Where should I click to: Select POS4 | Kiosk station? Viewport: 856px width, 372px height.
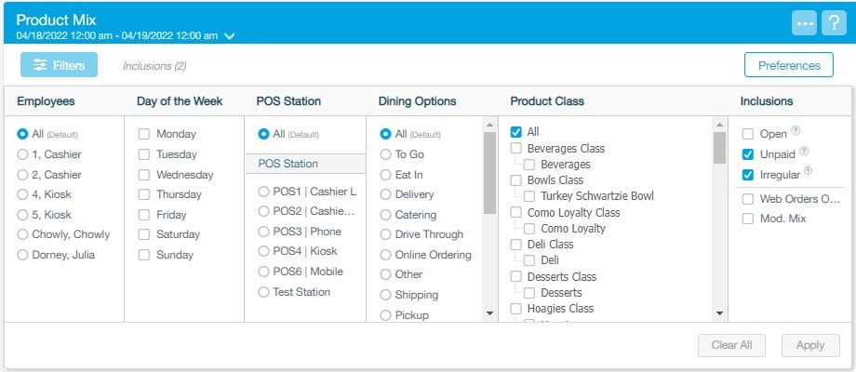pyautogui.click(x=265, y=252)
